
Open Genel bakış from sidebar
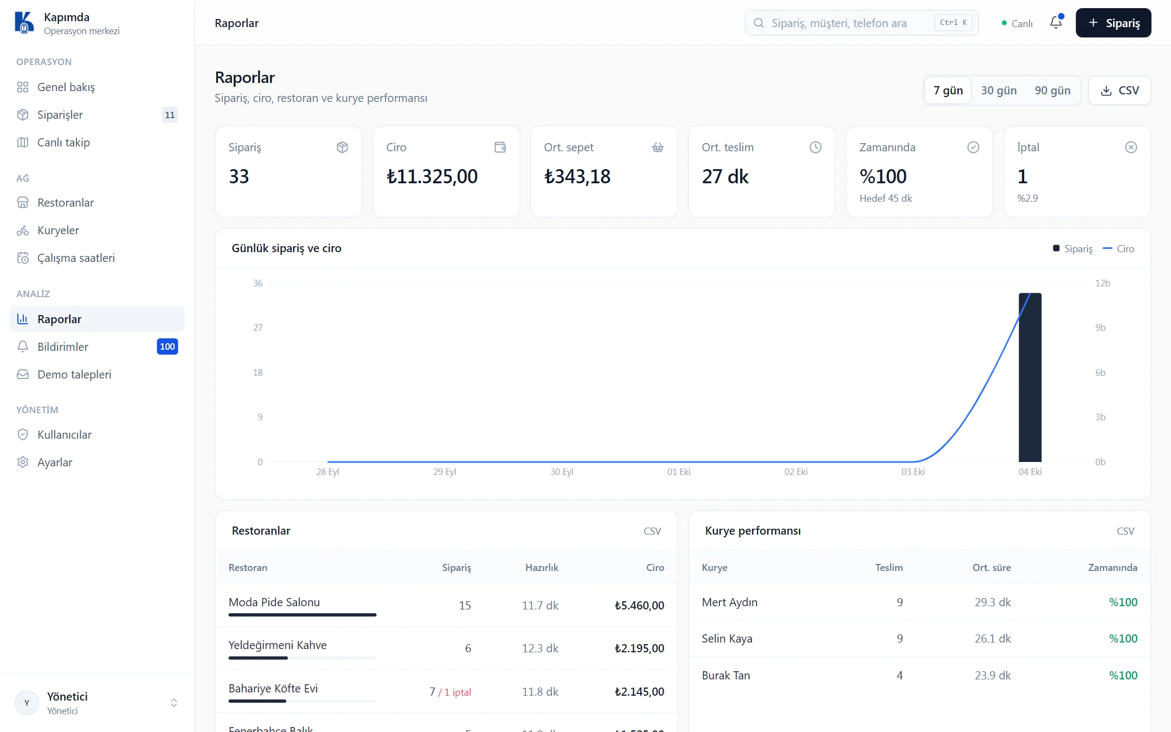click(x=97, y=87)
